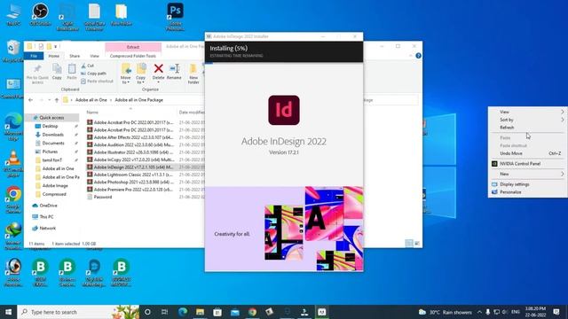Viewport: 568px width, 319px height.
Task: Select Adobe Photoshop 2021 file
Action: 130,182
